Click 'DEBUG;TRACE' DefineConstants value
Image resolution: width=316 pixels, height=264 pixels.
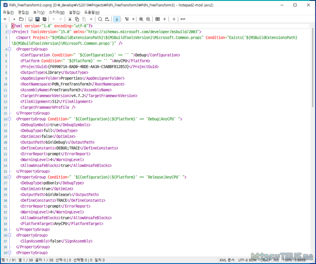(68, 148)
